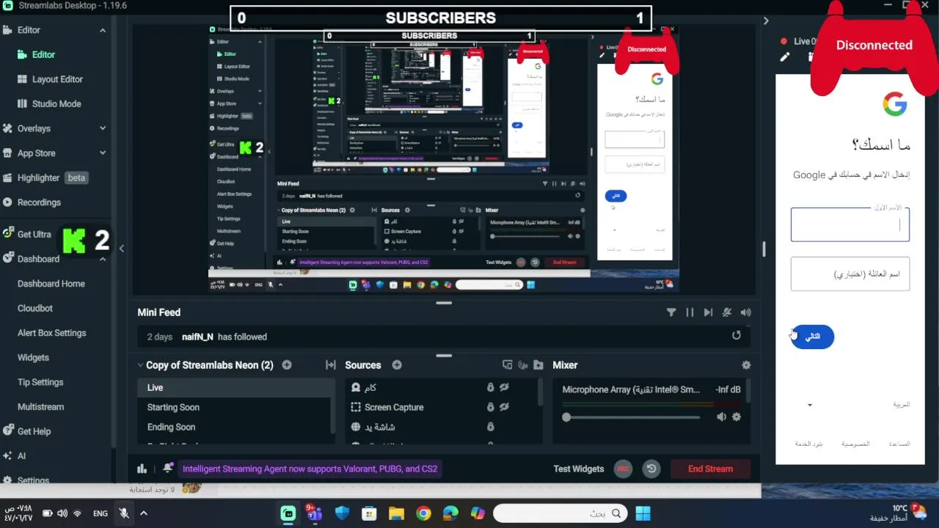The height and width of the screenshot is (528, 939).
Task: Open scene transitions icon
Action: [x=330, y=365]
